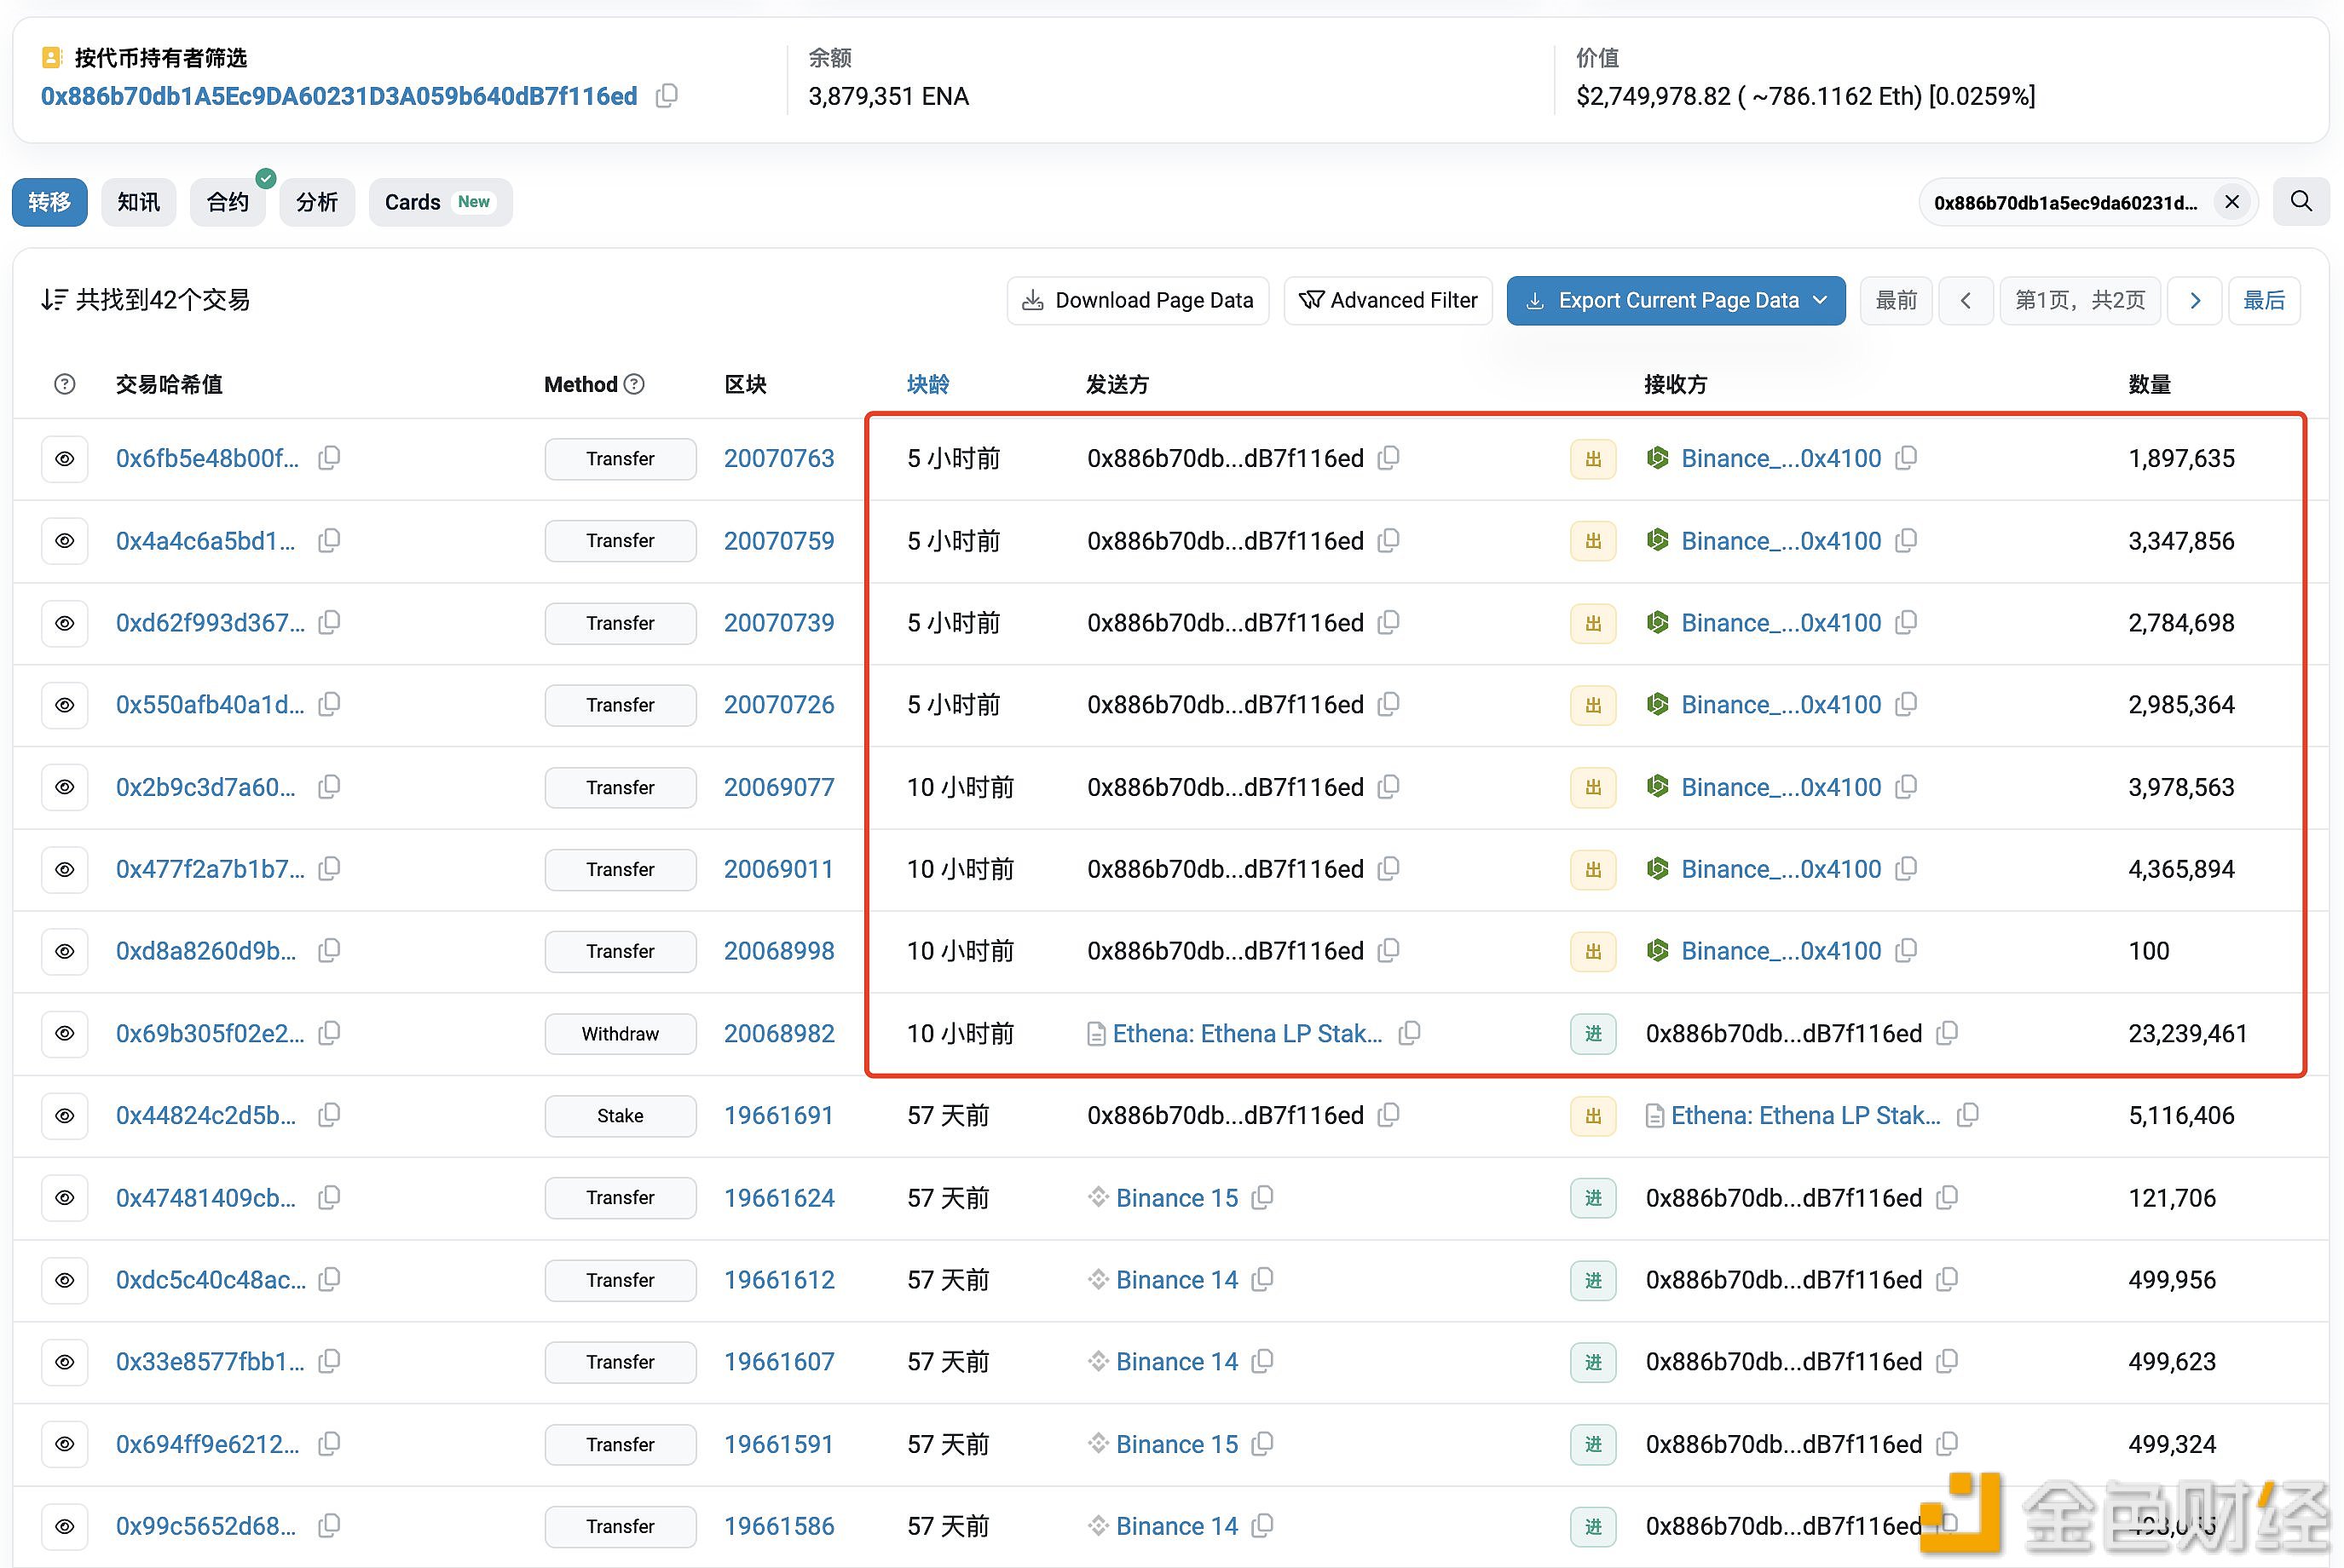Image resolution: width=2344 pixels, height=1568 pixels.
Task: Copy transaction hash 0x44824c2d5b
Action: tap(329, 1115)
